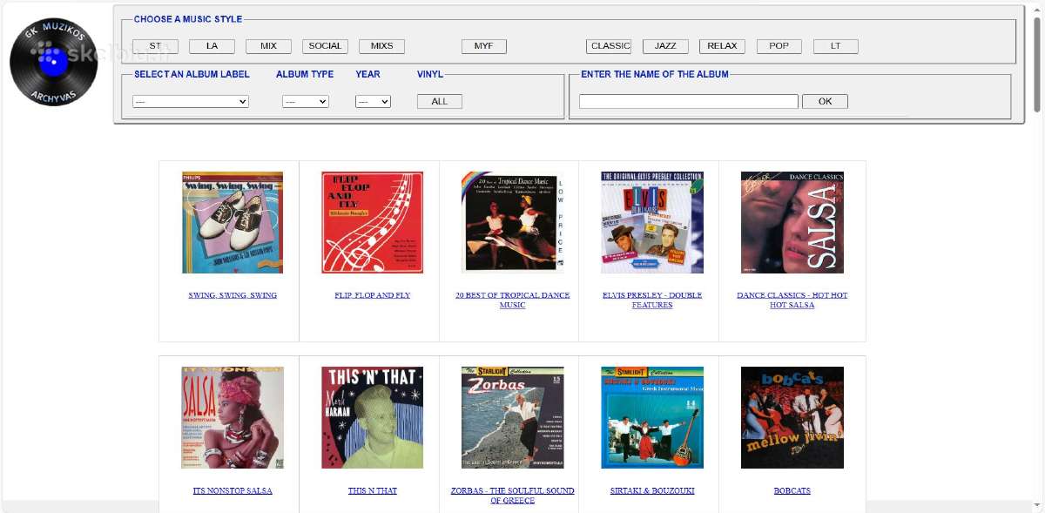Open 20 Best of Tropical Dance Music cover
Viewport: 1045px width, 513px height.
click(513, 222)
